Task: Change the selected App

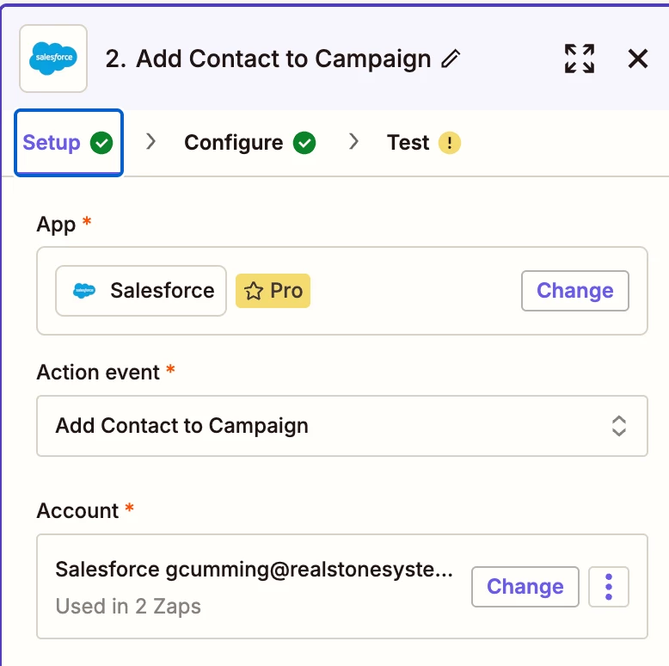Action: tap(574, 291)
